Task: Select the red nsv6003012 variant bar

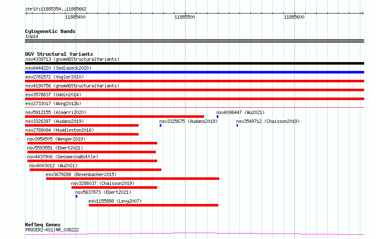Action: [95, 170]
